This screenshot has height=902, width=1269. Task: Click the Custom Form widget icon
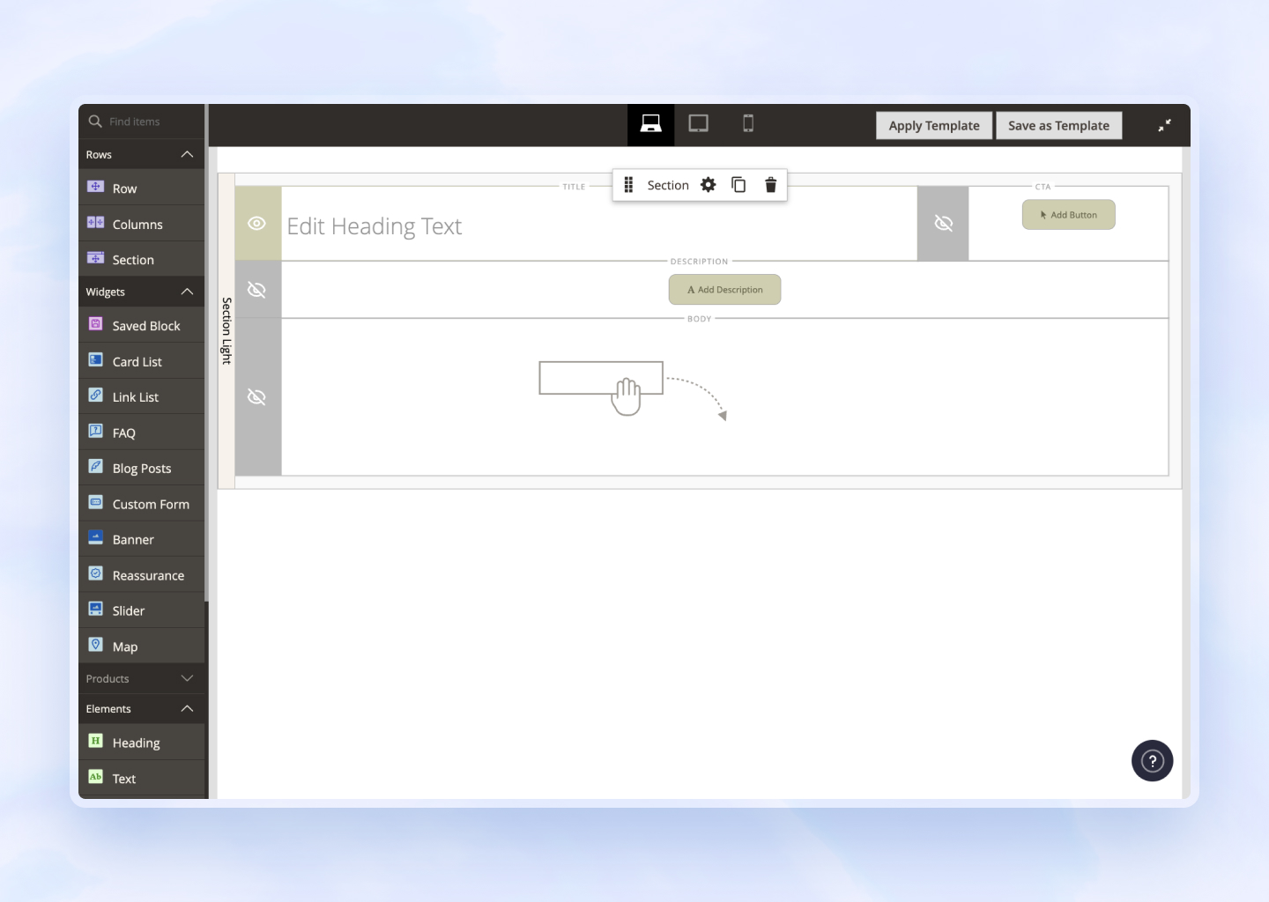coord(96,502)
